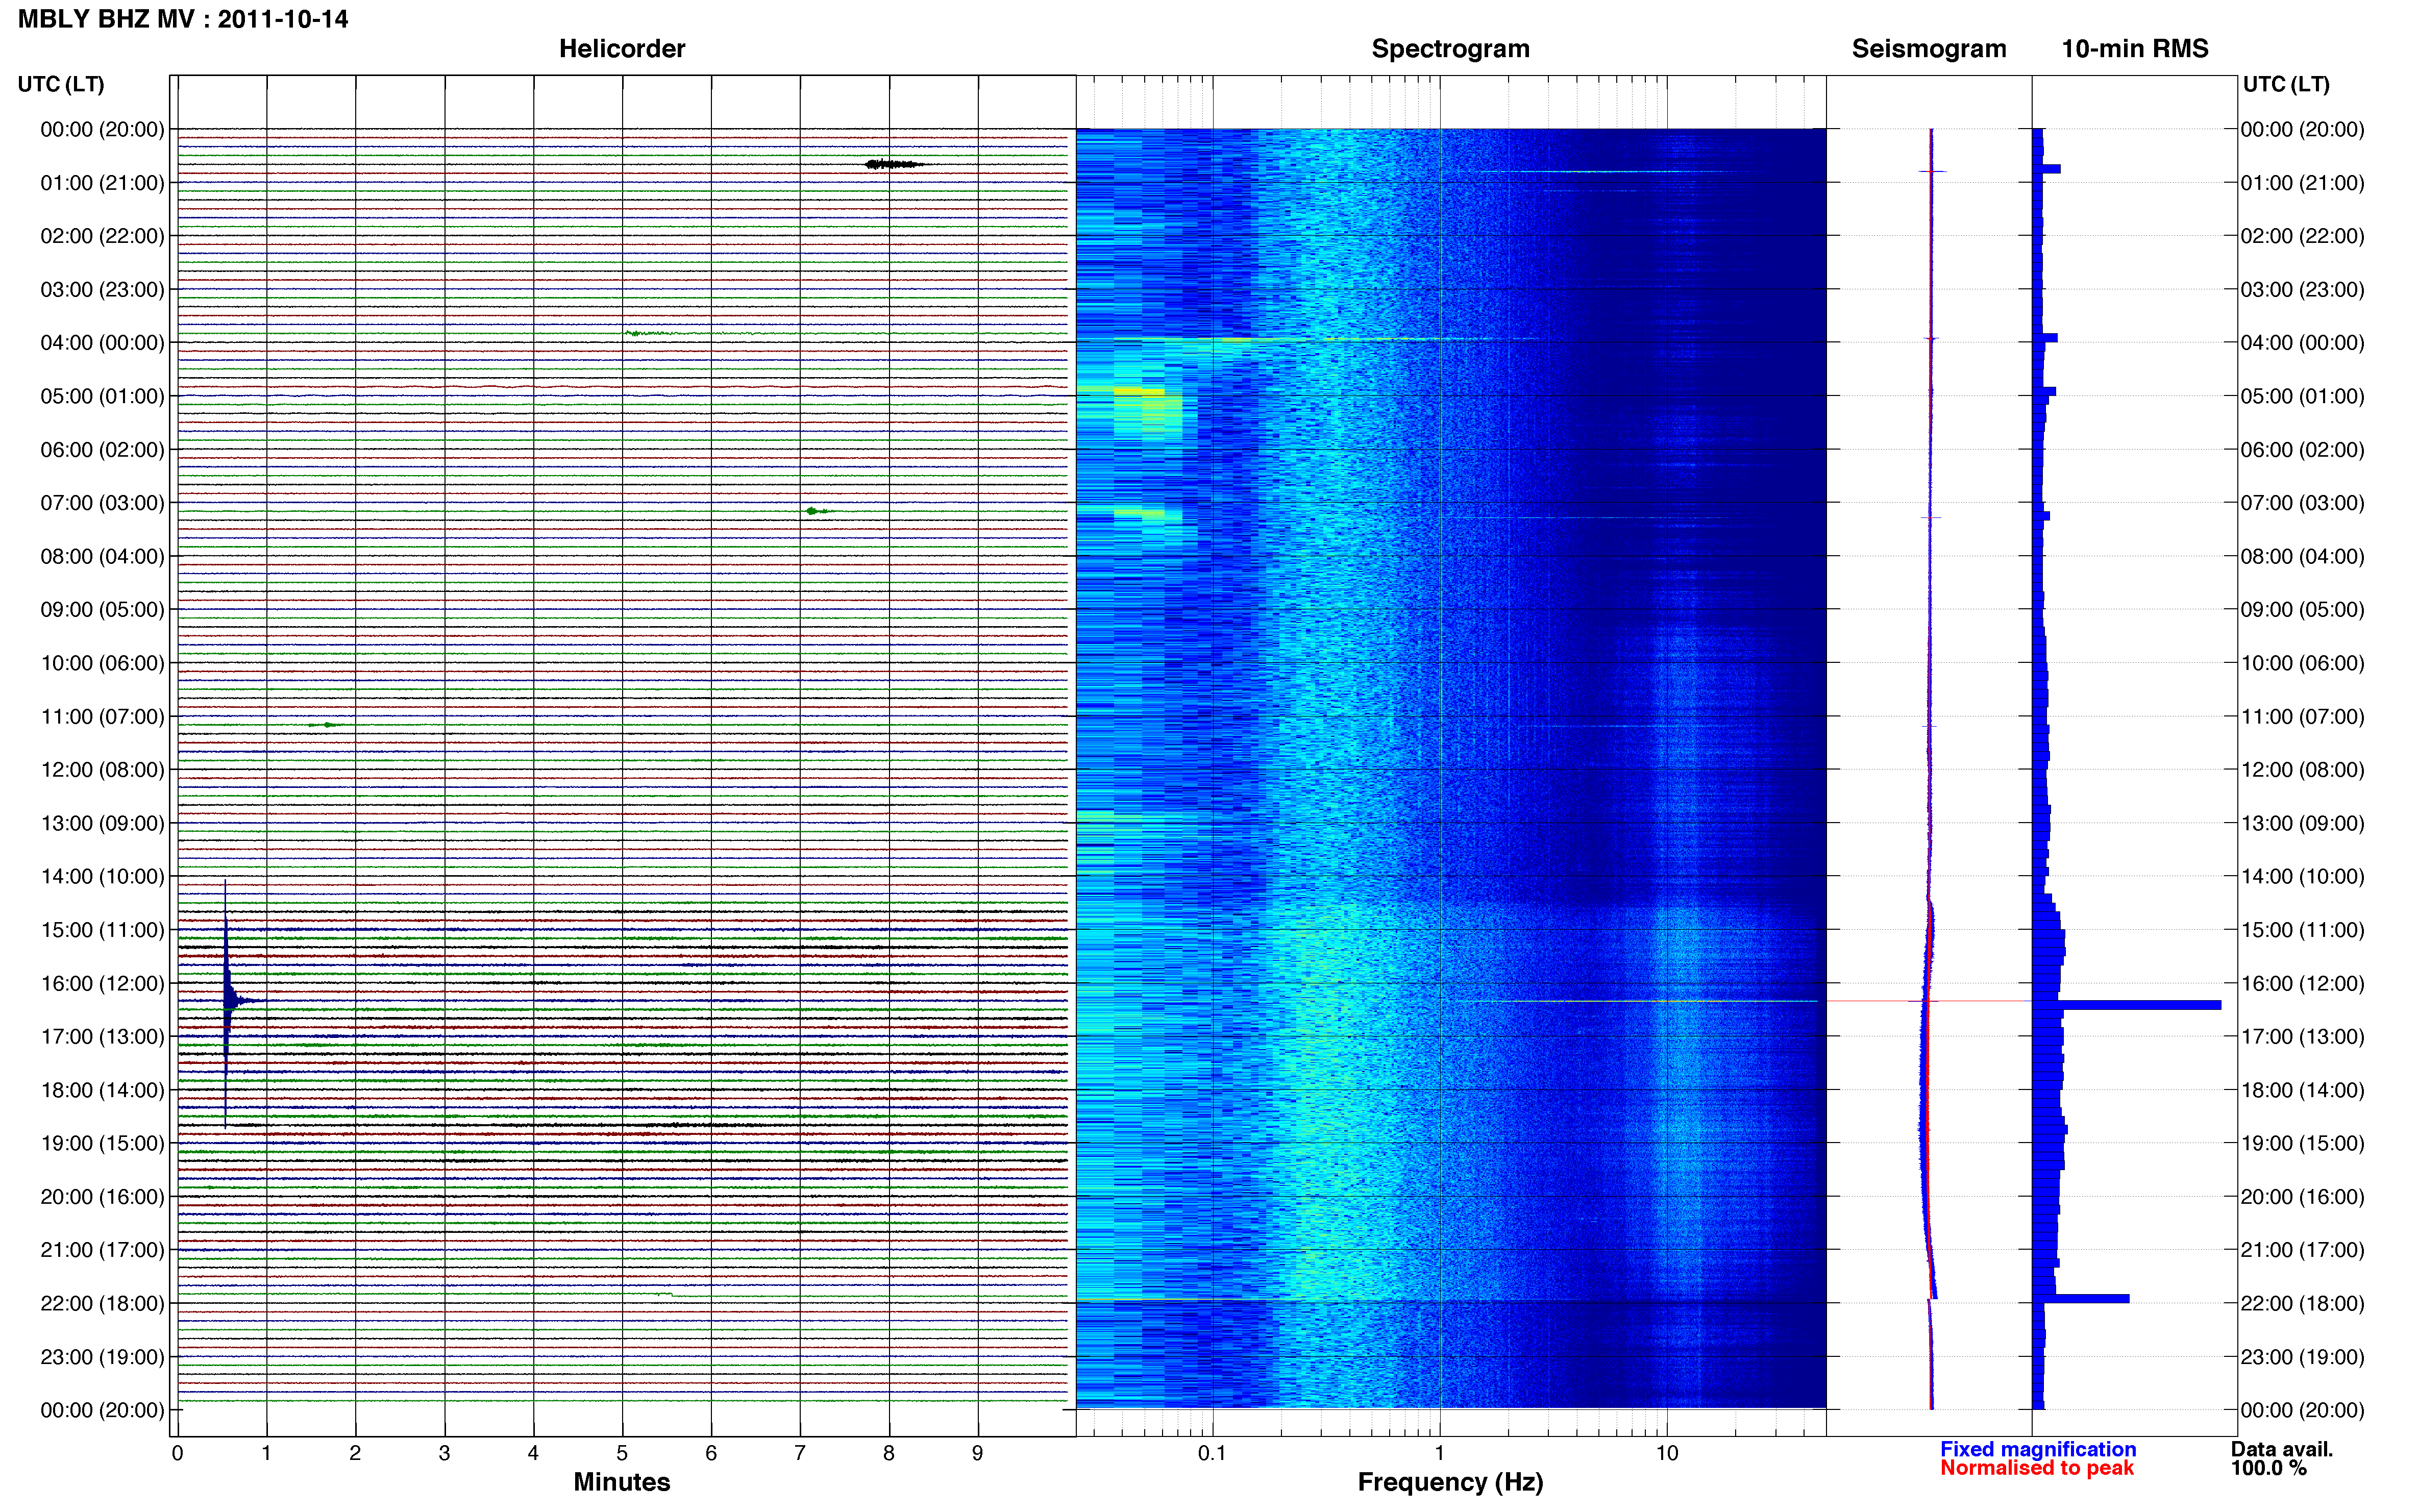Click the left-axis label "18:00 (14:00)"
The image size is (2419, 1512).
(103, 1090)
